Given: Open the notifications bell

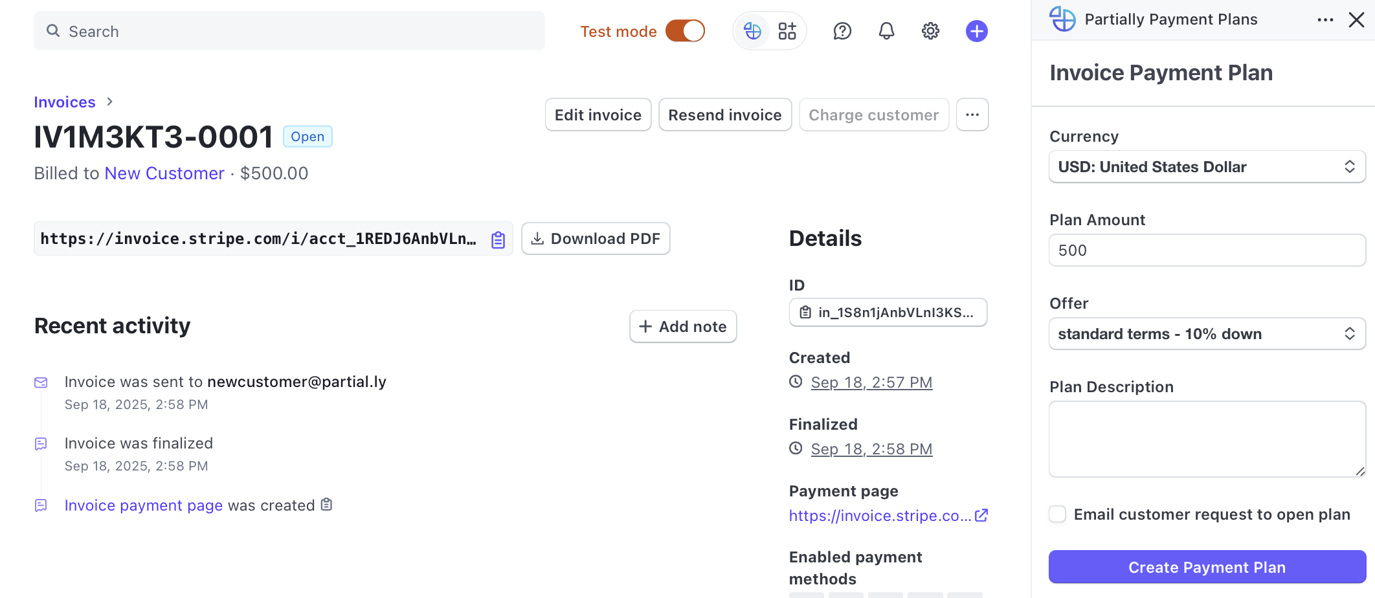Looking at the screenshot, I should [886, 31].
